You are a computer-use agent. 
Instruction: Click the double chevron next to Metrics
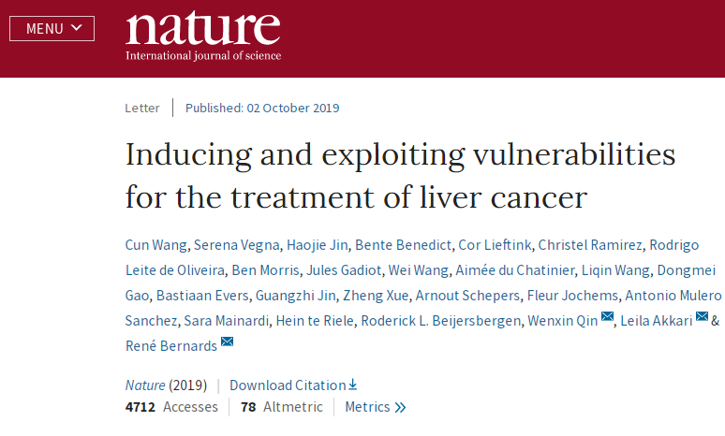pos(401,408)
